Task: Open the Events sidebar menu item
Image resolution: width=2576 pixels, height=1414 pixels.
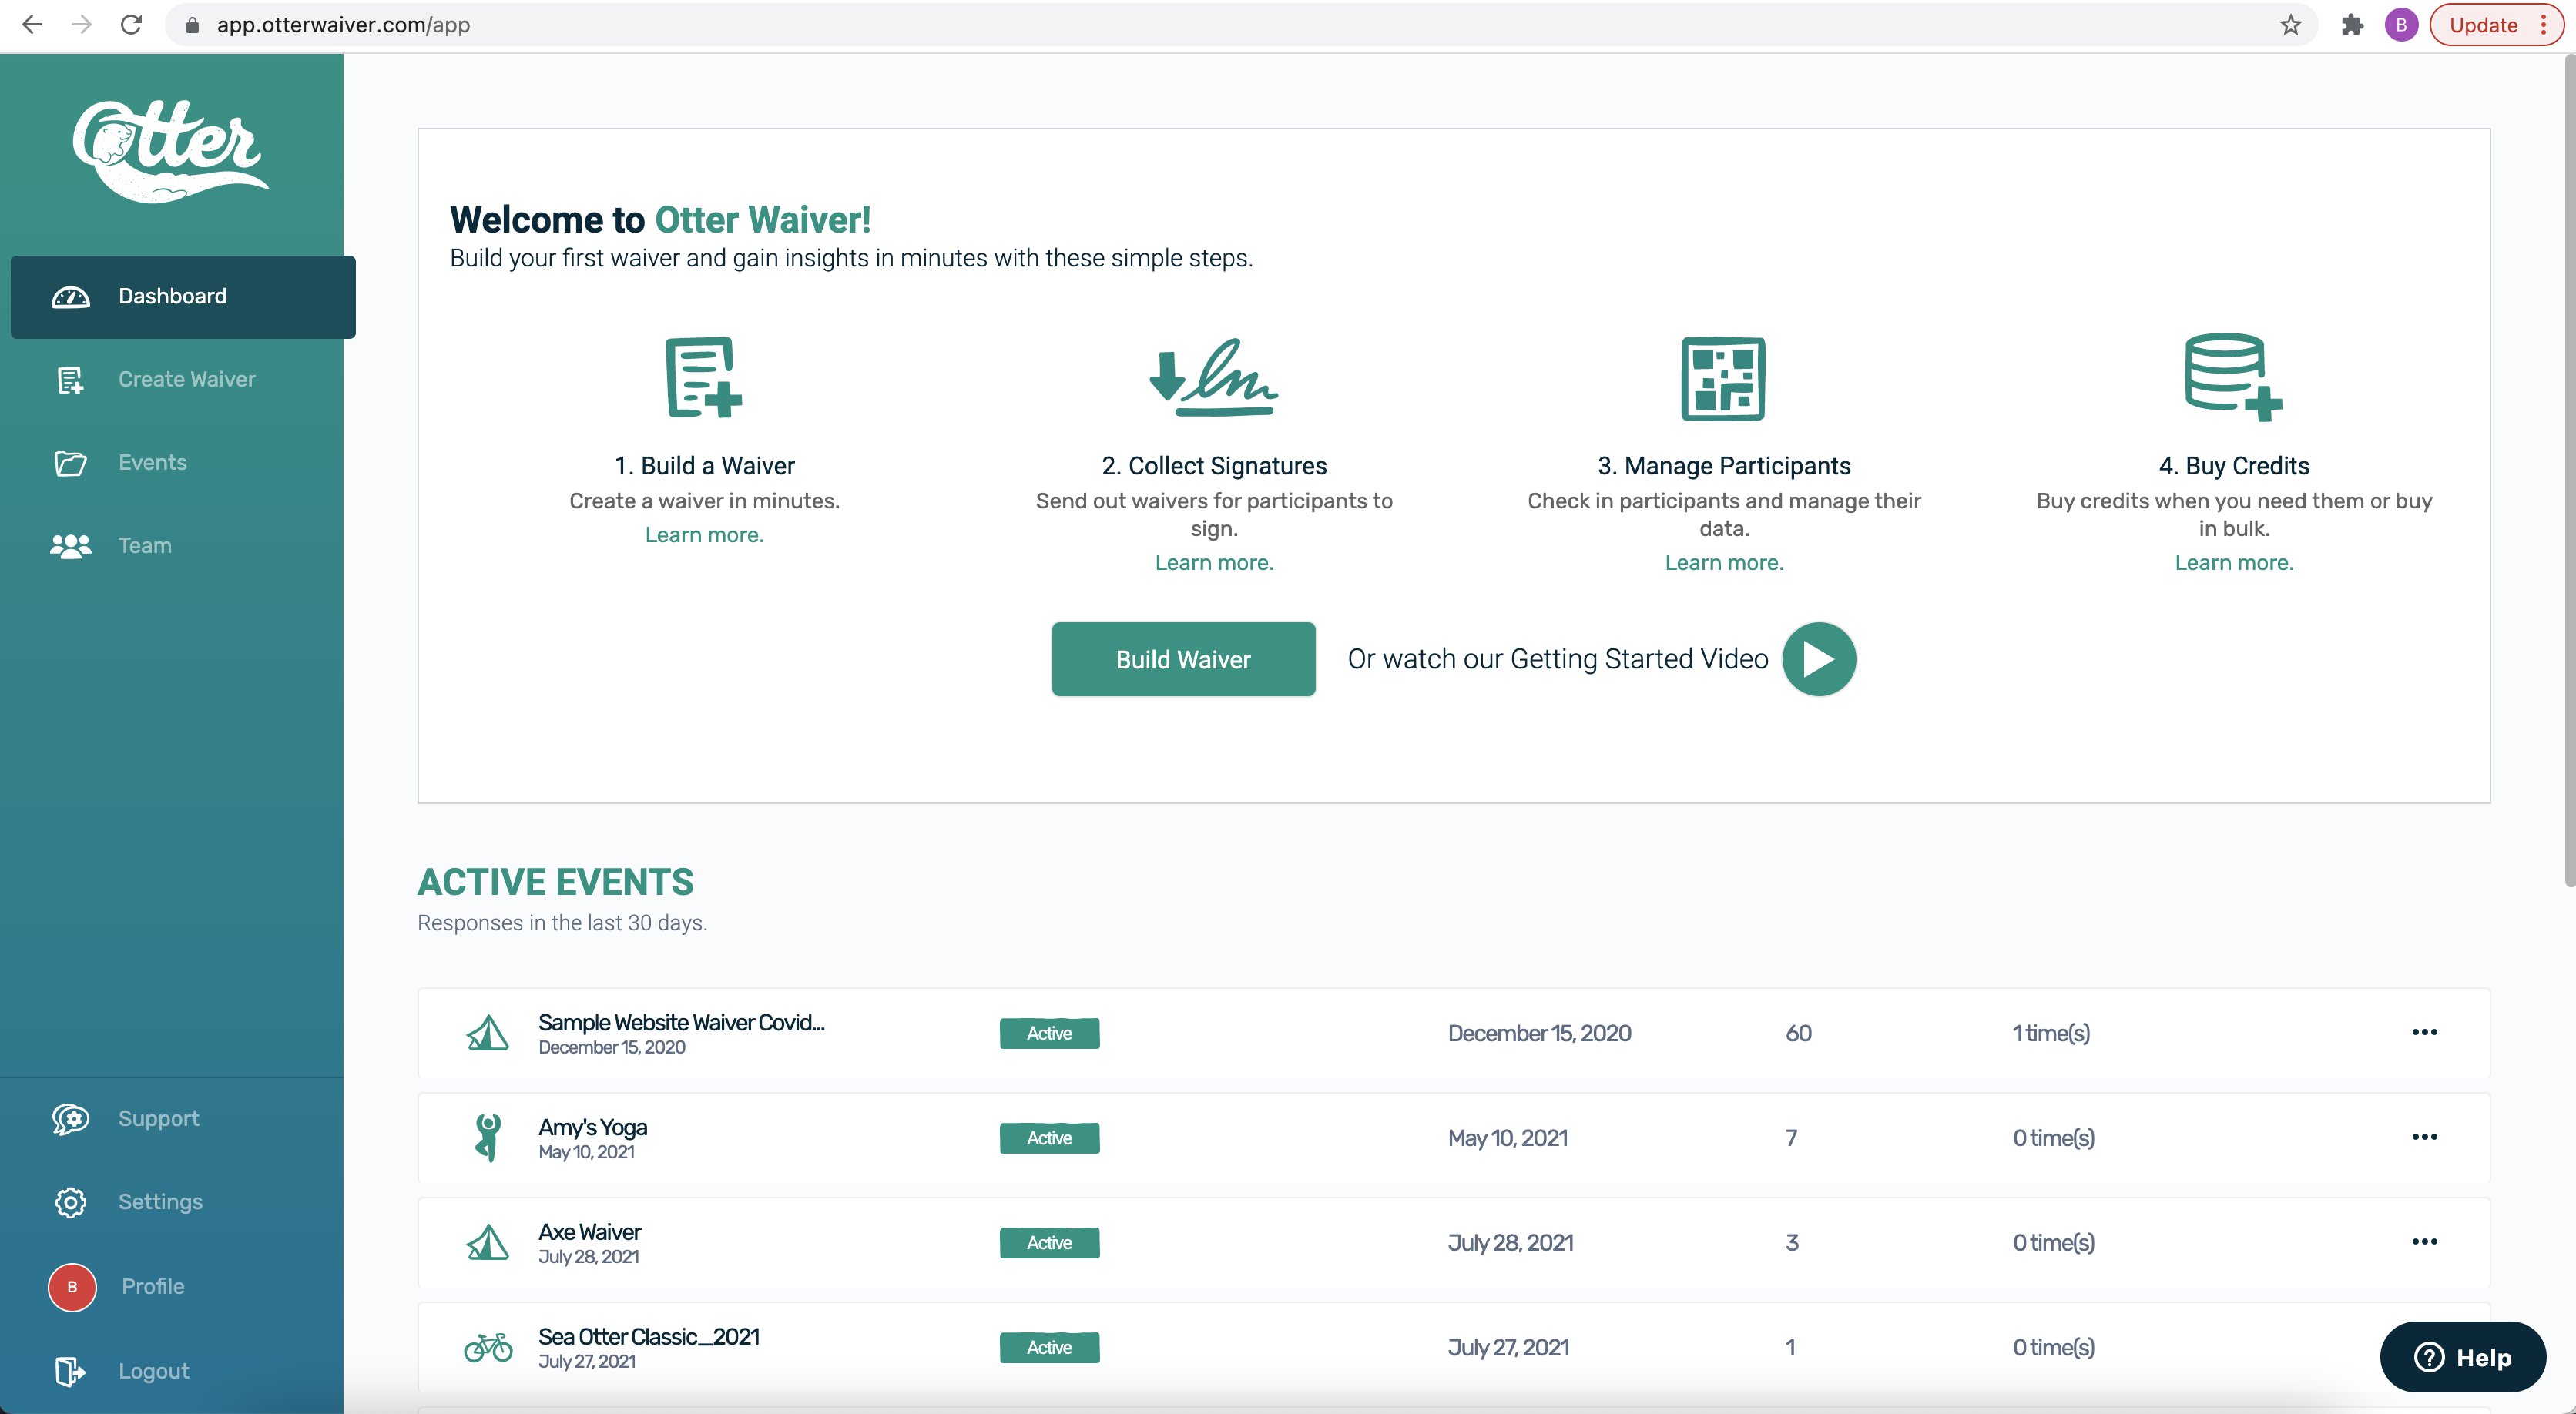Action: (x=152, y=462)
